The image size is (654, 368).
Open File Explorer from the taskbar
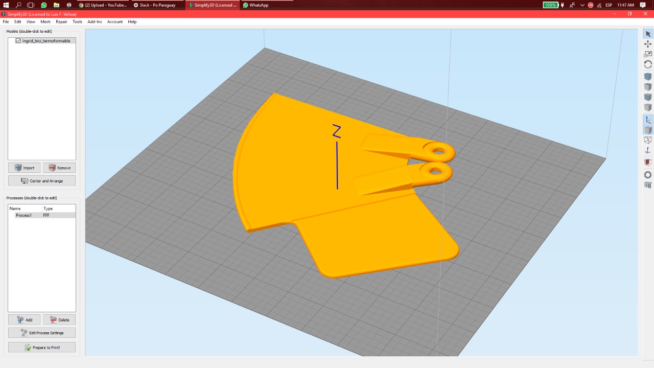[x=56, y=5]
